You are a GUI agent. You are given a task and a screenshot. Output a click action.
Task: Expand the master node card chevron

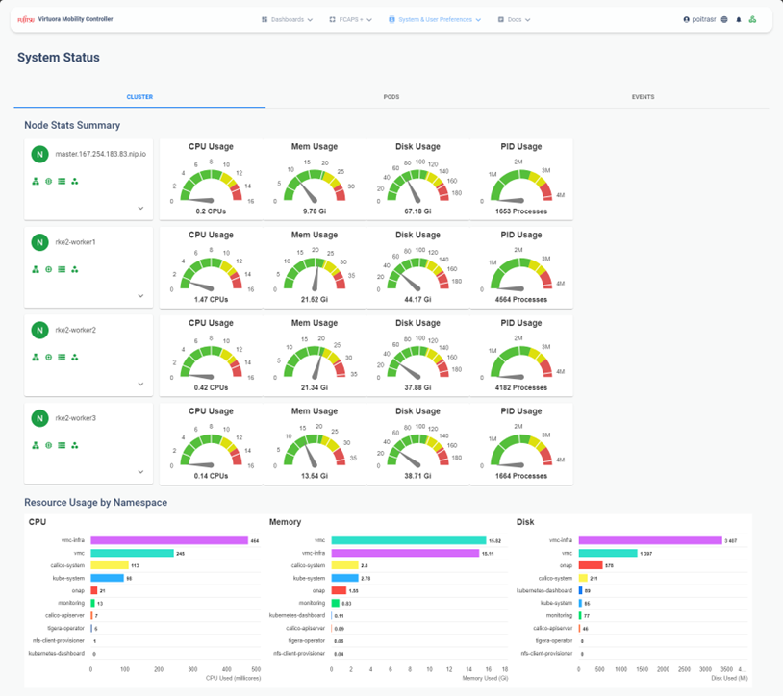pyautogui.click(x=140, y=208)
